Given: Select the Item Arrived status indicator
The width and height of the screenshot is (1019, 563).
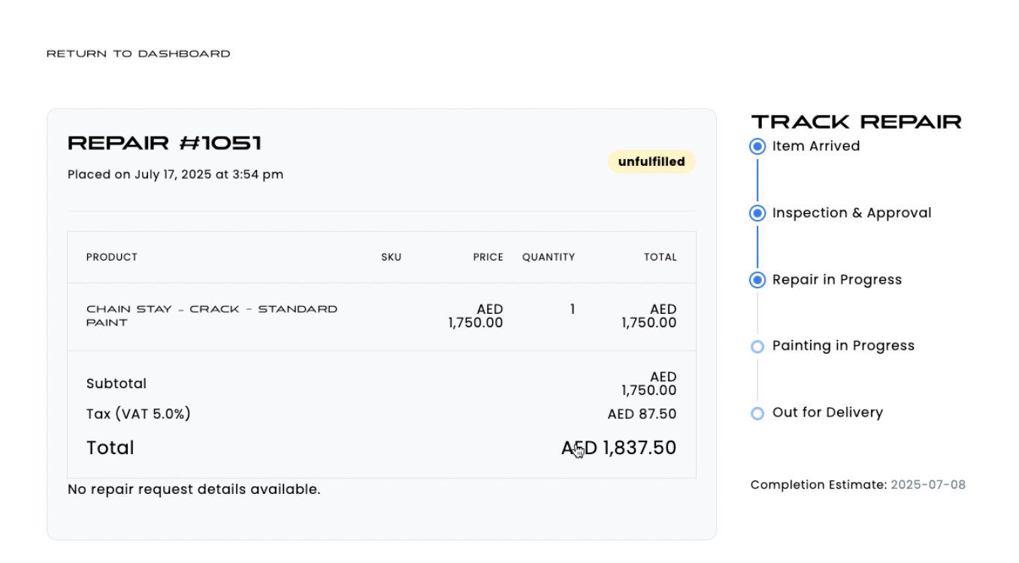Looking at the screenshot, I should pos(757,146).
